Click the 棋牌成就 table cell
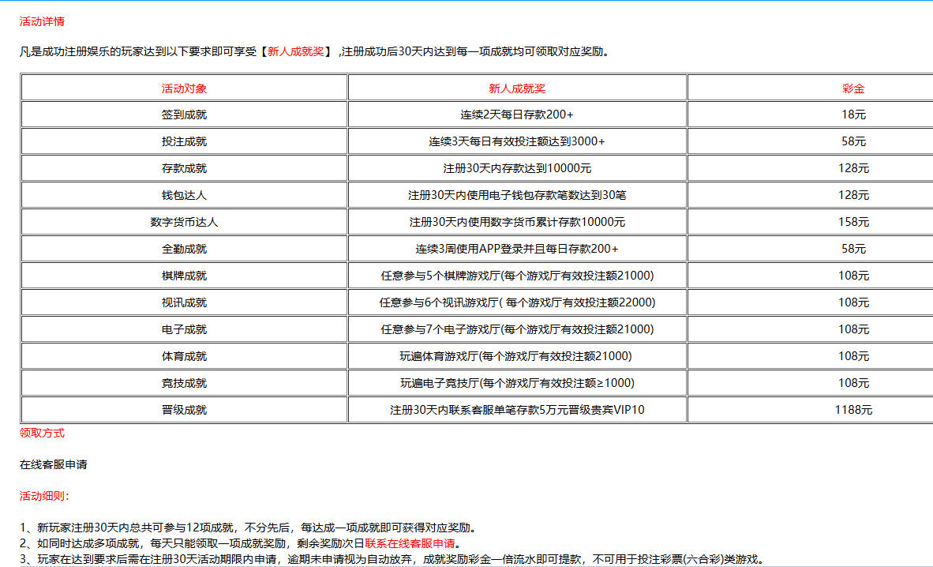 pyautogui.click(x=184, y=275)
